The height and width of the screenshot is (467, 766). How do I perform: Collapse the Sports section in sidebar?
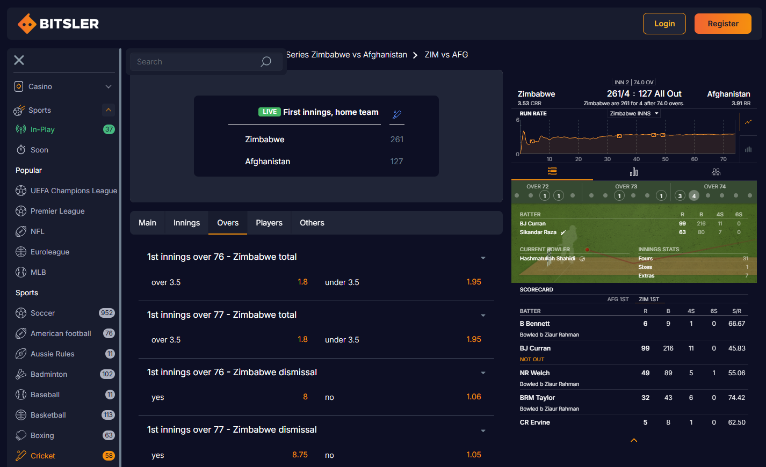[x=109, y=110]
